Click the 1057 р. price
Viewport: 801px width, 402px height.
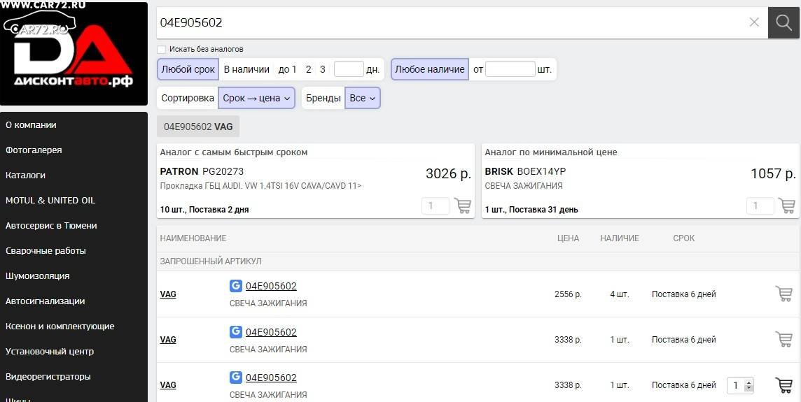click(774, 173)
